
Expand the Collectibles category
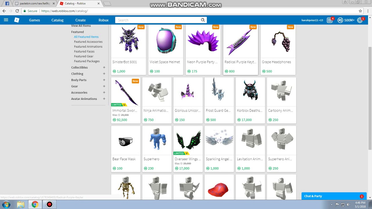point(104,67)
